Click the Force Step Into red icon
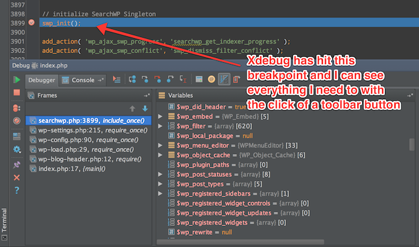Image resolution: width=419 pixels, height=247 pixels. pos(158,79)
